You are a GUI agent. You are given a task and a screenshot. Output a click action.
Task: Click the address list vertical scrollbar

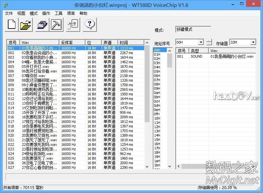(169, 108)
